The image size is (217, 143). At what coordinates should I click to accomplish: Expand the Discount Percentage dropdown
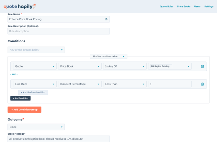click(x=80, y=84)
